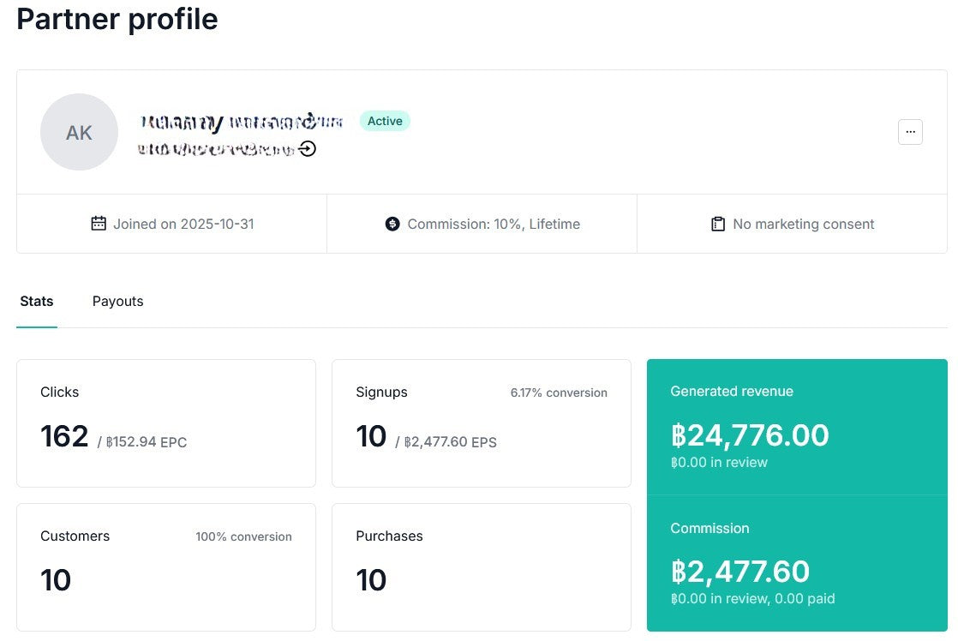Click the Generated revenue panel
The height and width of the screenshot is (641, 958).
[x=797, y=427]
